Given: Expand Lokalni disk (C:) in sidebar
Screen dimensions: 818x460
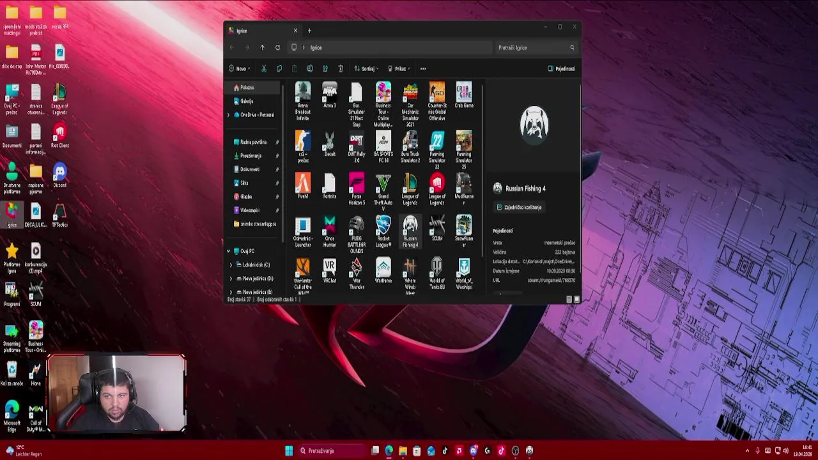Looking at the screenshot, I should (231, 264).
